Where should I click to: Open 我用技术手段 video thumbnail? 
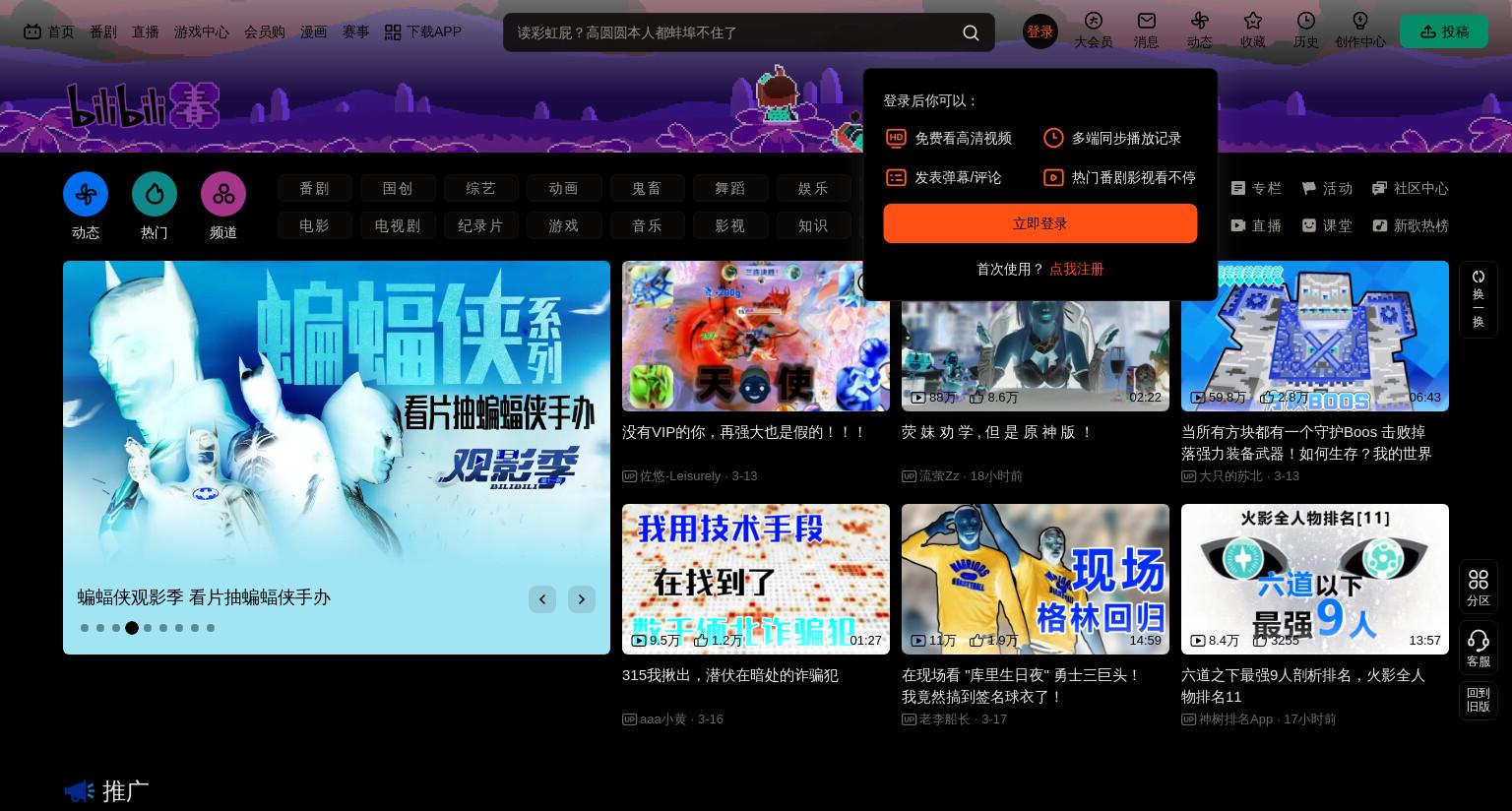[756, 579]
